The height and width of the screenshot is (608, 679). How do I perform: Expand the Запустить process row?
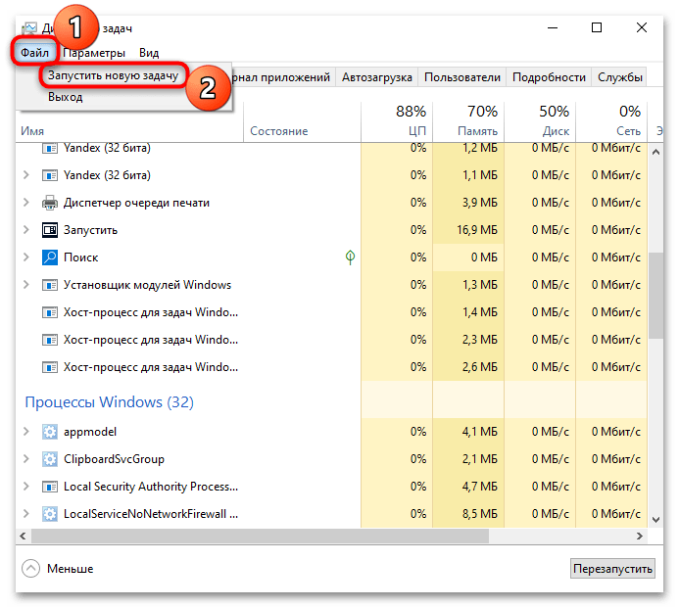26,230
